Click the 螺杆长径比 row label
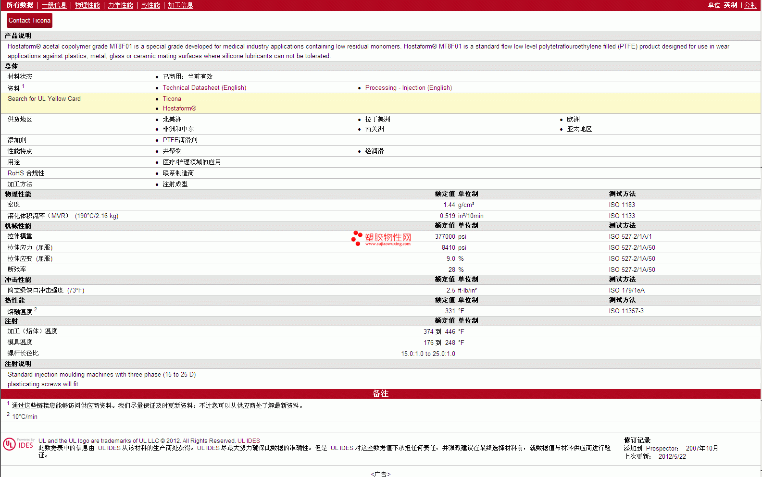This screenshot has width=762, height=477. pos(23,354)
